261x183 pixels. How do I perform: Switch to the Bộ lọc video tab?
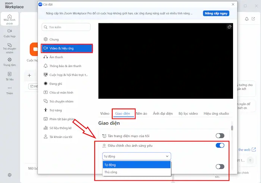tap(188, 113)
